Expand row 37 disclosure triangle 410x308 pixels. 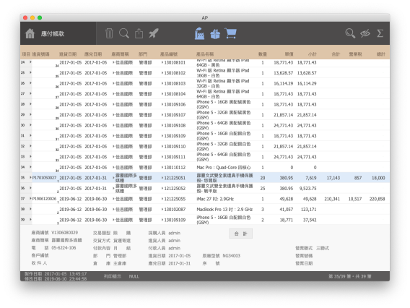pos(30,199)
